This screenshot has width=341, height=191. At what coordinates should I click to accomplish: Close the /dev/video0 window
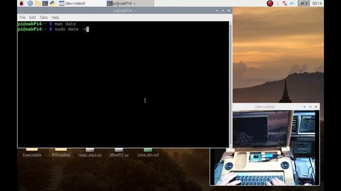(316, 107)
